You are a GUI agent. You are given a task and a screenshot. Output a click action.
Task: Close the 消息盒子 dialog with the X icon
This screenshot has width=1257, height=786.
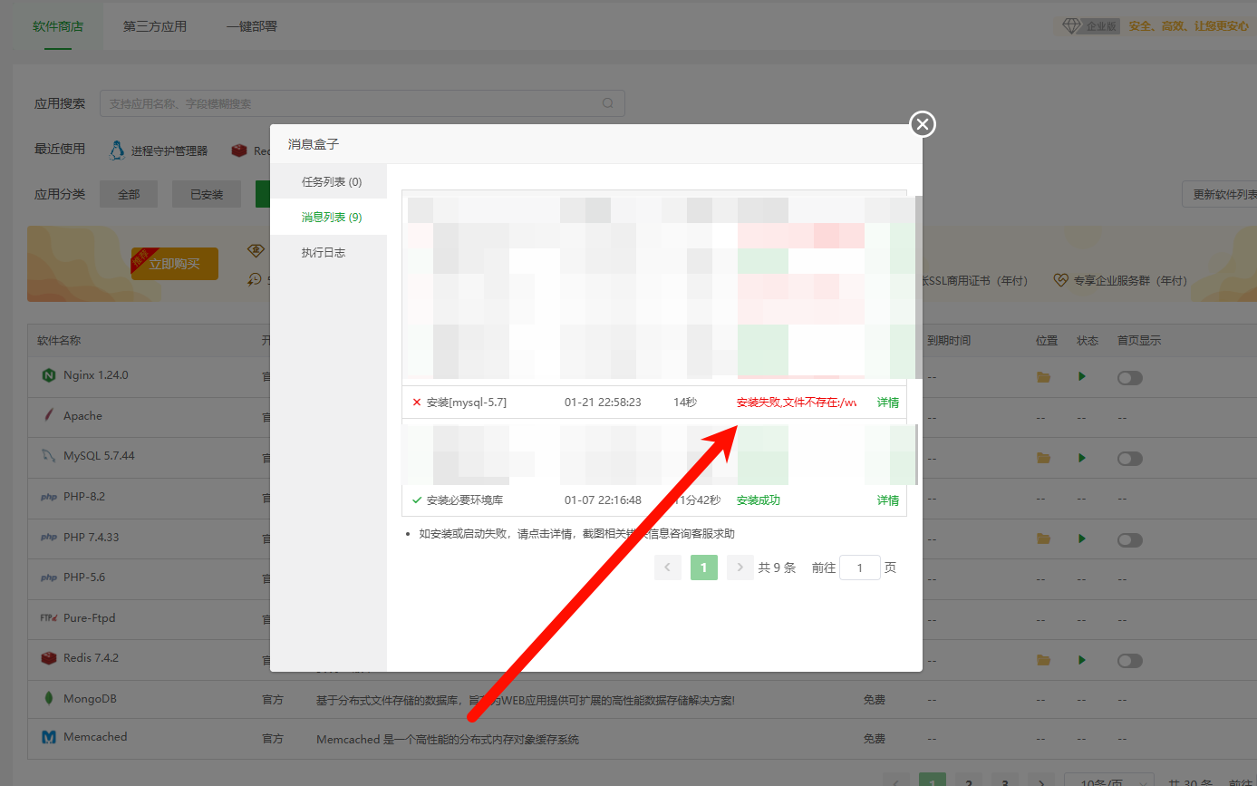[x=923, y=124]
